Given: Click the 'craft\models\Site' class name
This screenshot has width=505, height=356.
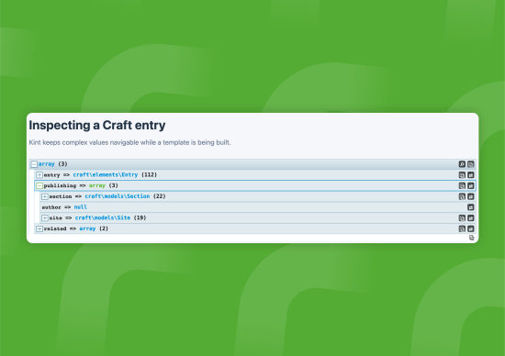Looking at the screenshot, I should click(x=103, y=218).
